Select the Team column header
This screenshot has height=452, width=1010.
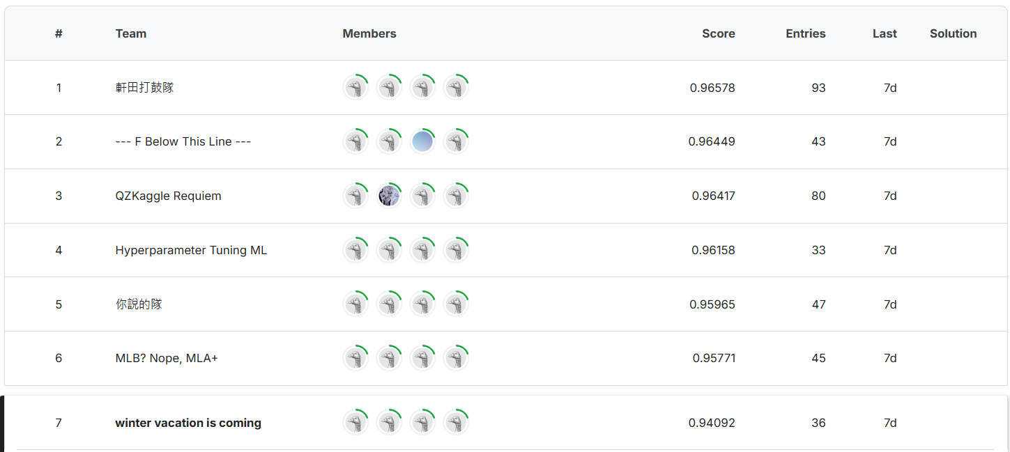pos(131,33)
